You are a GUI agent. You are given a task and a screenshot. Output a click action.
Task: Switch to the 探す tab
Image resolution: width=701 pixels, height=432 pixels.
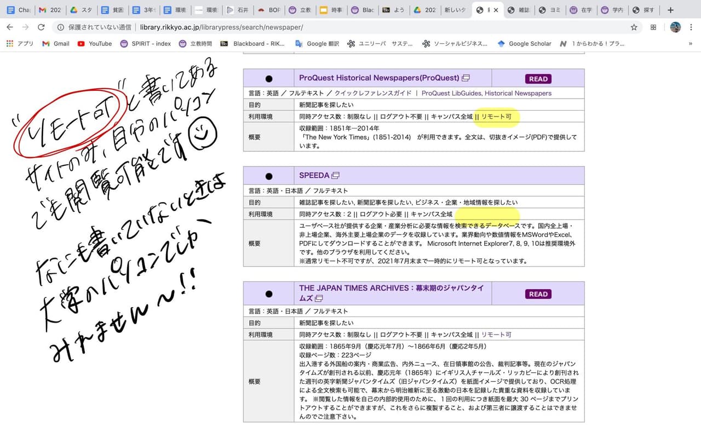643,10
